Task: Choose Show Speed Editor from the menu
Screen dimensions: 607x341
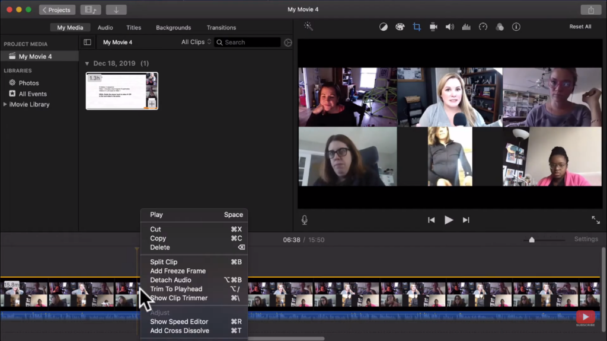Action: (194, 321)
